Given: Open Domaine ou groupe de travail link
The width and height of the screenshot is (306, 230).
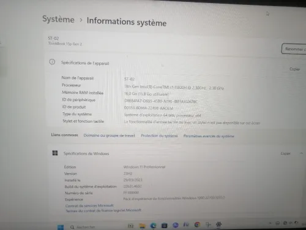Looking at the screenshot, I should tap(109, 136).
